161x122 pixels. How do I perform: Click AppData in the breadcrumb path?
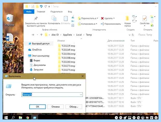(x=67, y=35)
